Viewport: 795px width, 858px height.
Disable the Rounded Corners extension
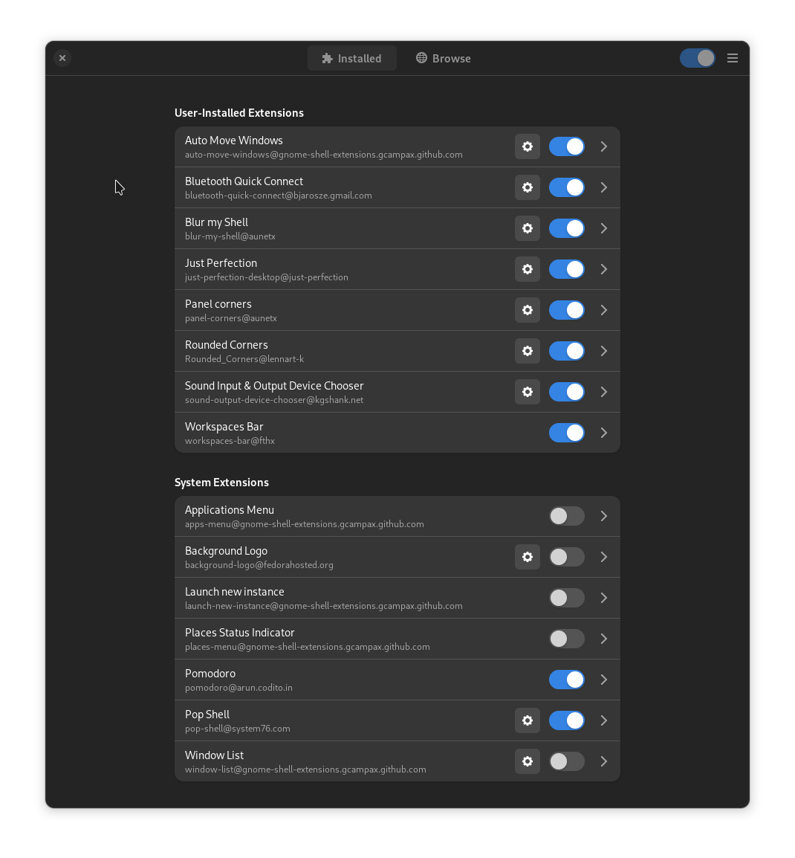(x=566, y=351)
